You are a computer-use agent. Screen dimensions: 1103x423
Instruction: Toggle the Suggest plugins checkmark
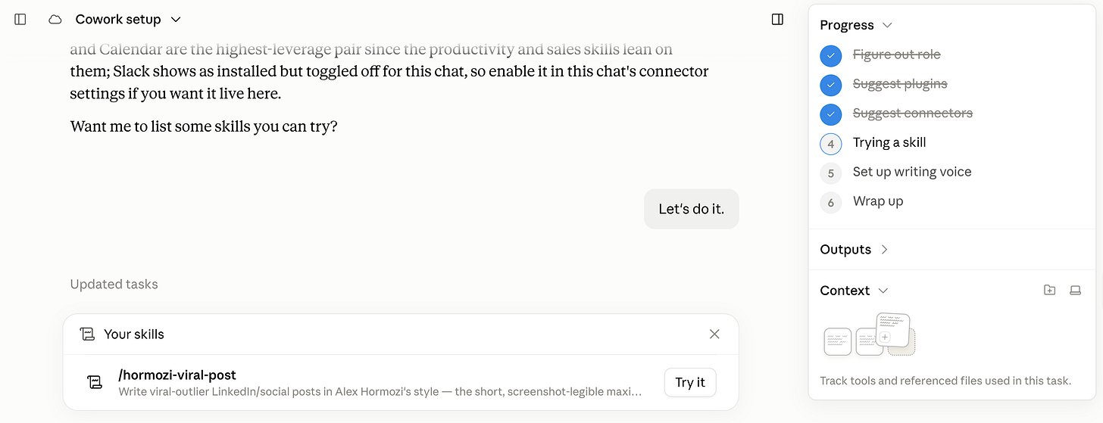pyautogui.click(x=831, y=85)
